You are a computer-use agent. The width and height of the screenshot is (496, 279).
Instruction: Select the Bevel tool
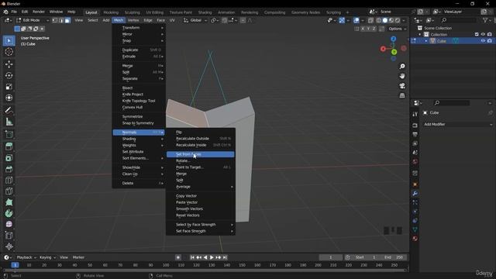tap(9, 169)
